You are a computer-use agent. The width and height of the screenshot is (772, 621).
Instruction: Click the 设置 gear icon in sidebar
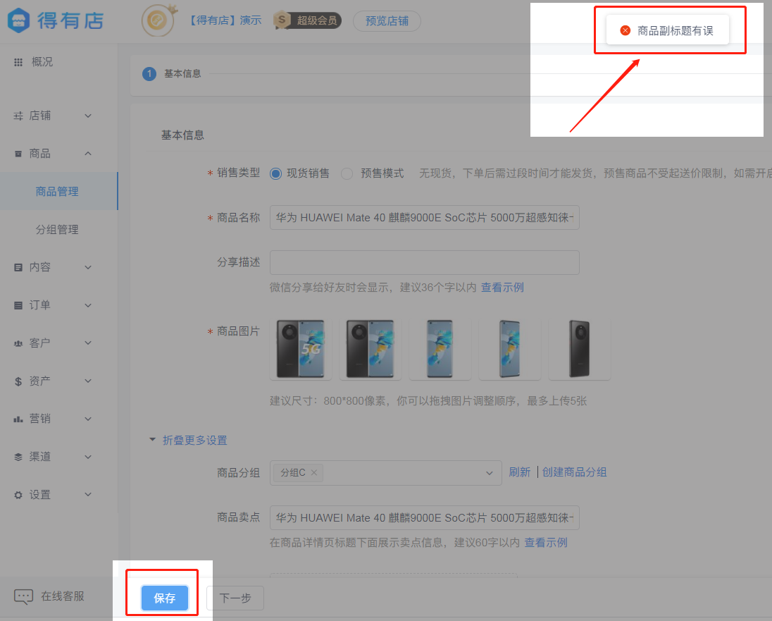click(18, 495)
